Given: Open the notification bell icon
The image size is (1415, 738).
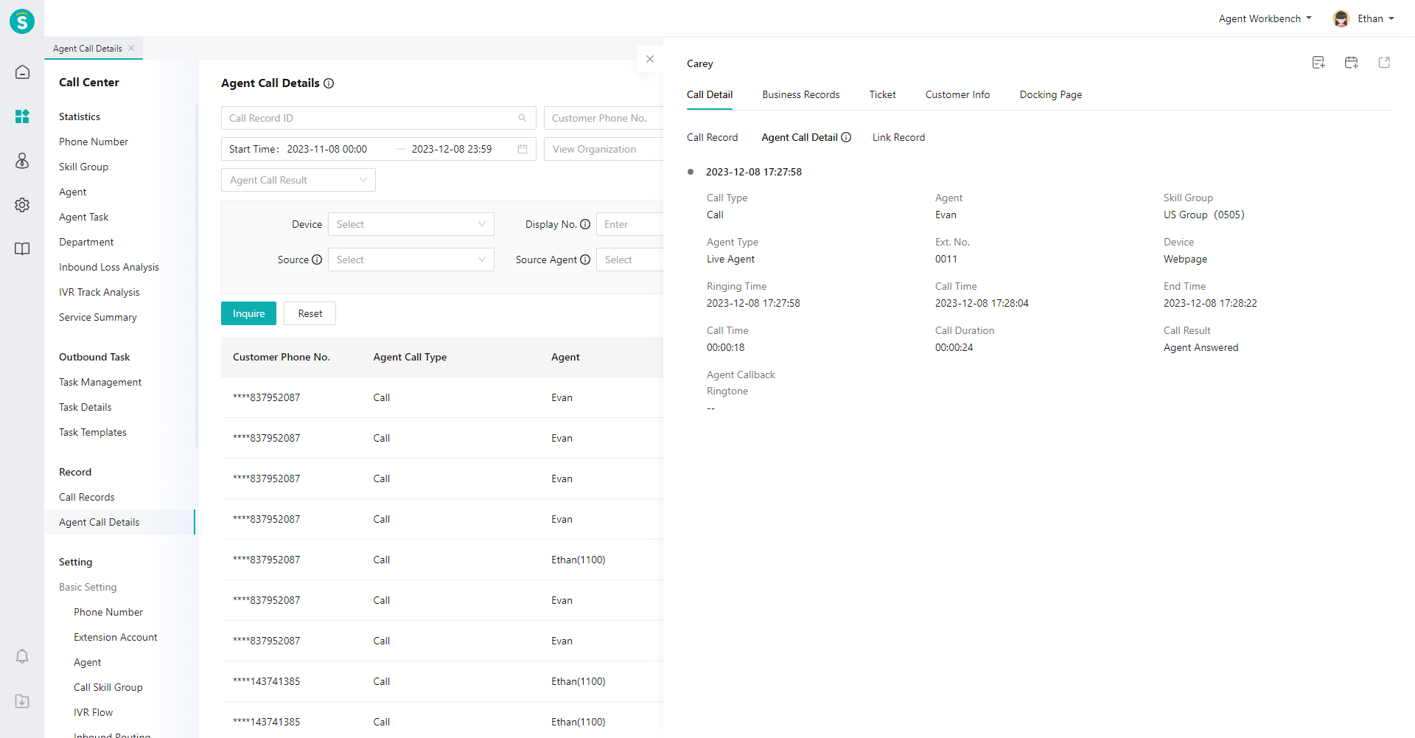Looking at the screenshot, I should pos(22,656).
